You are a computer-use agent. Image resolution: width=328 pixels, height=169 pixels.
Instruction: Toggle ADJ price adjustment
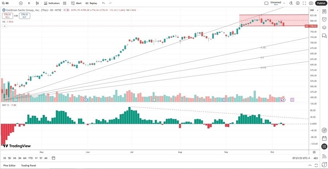(x=316, y=158)
